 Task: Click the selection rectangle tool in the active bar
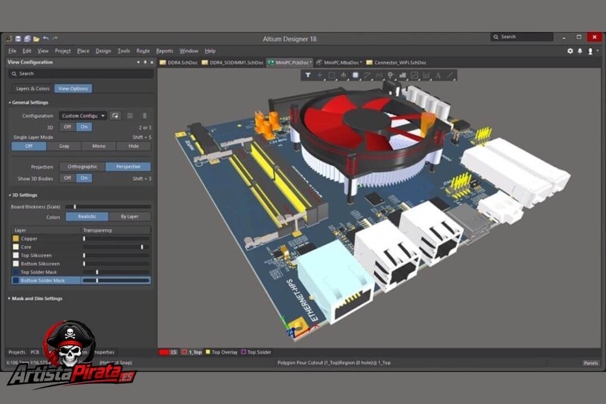pyautogui.click(x=332, y=75)
